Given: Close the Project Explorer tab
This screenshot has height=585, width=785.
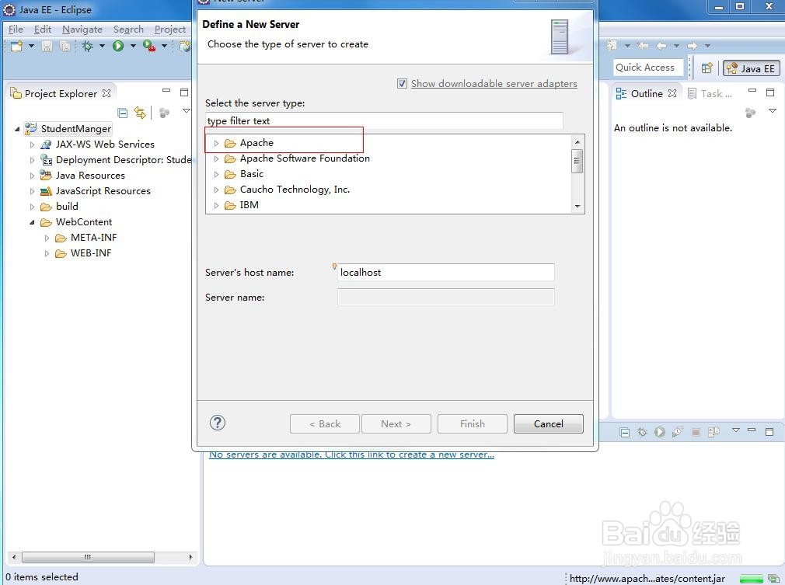Looking at the screenshot, I should click(x=106, y=93).
